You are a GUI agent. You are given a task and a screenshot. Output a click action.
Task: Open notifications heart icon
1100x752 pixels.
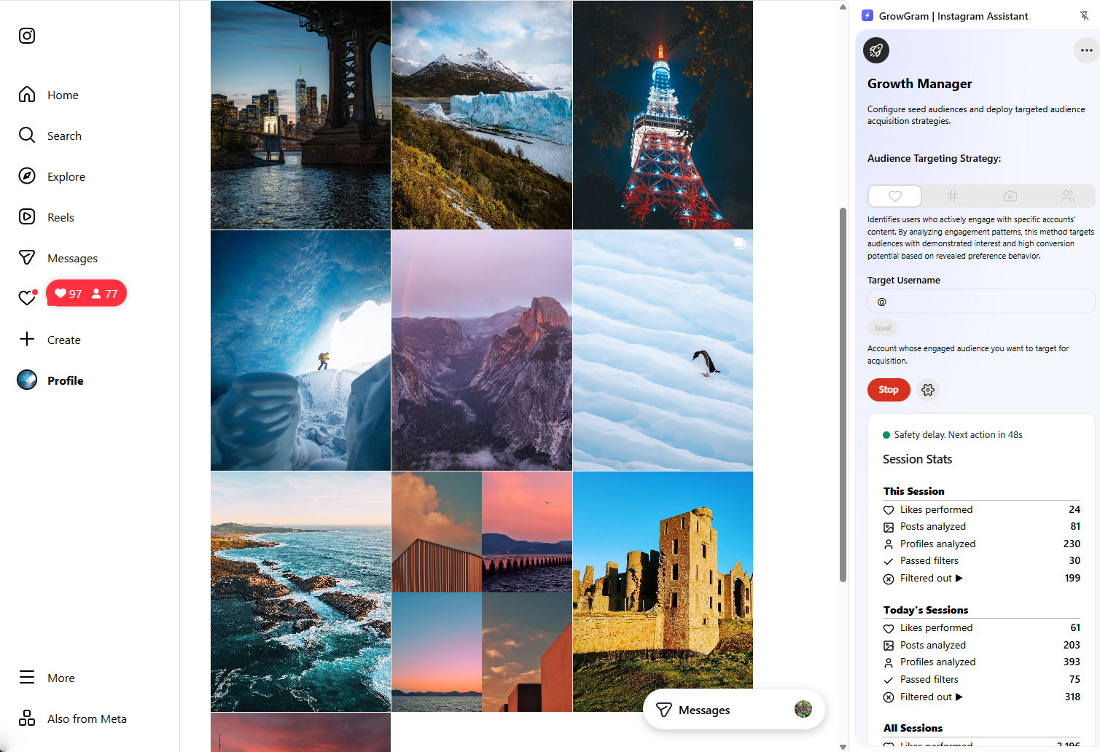point(27,298)
